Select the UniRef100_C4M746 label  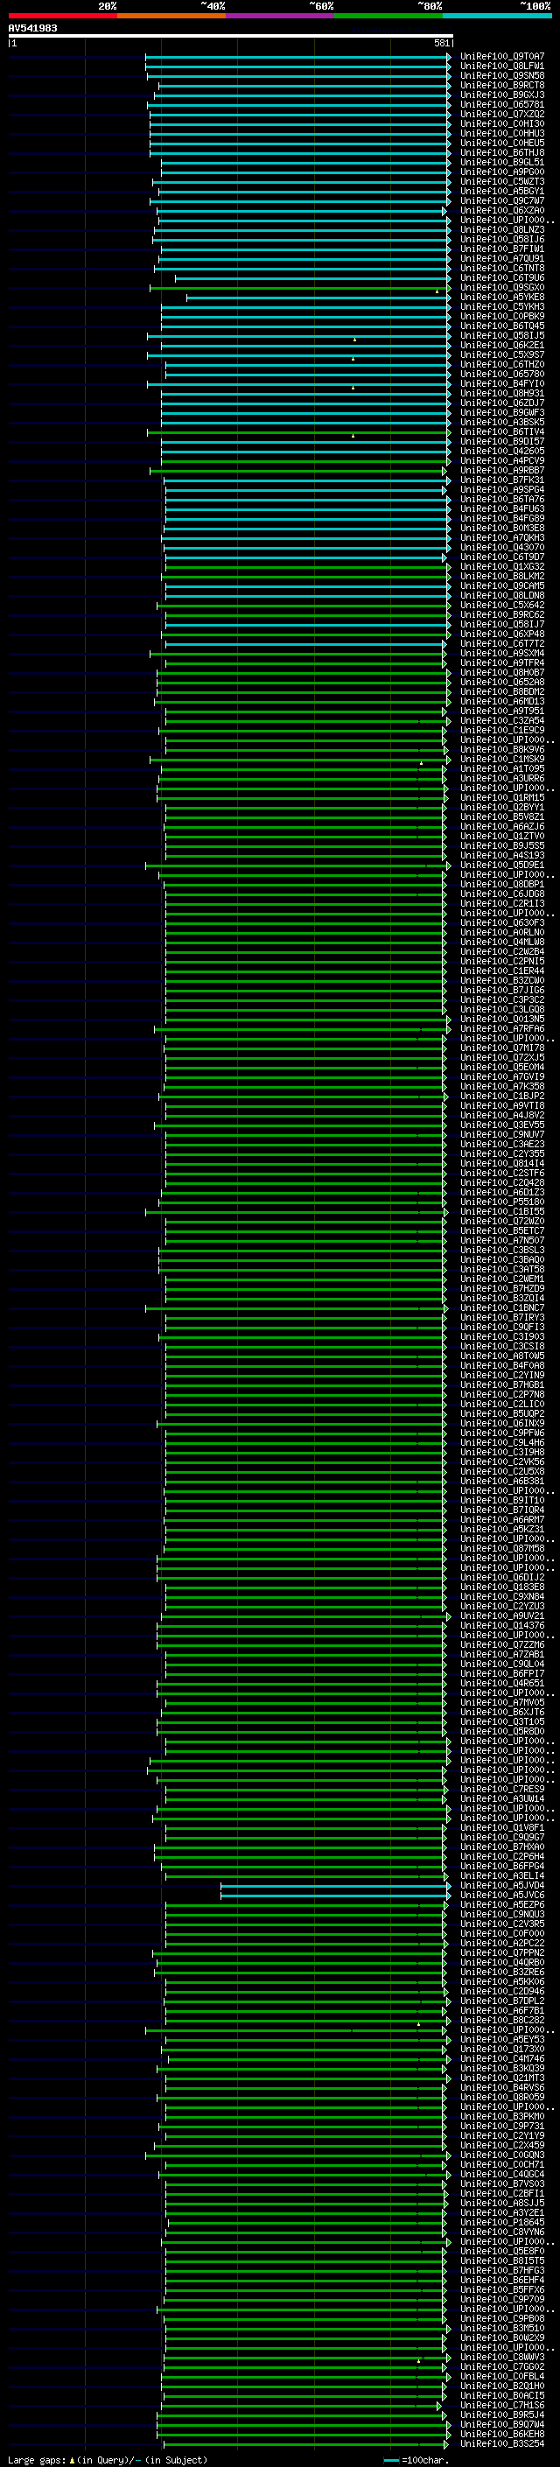(501, 2058)
